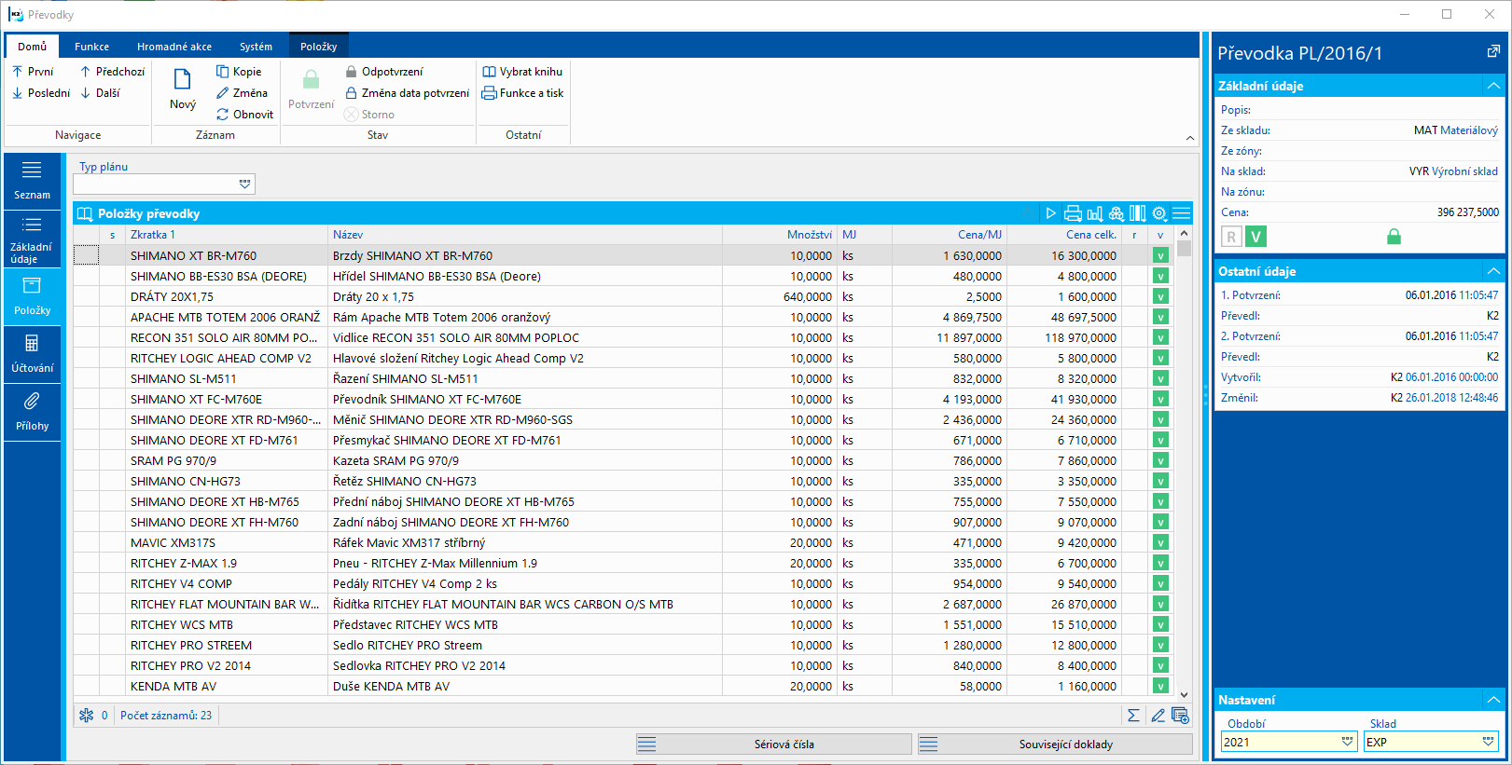Toggle row selector for SHIMANO XT BR-M760
This screenshot has width=1512, height=765.
click(87, 255)
